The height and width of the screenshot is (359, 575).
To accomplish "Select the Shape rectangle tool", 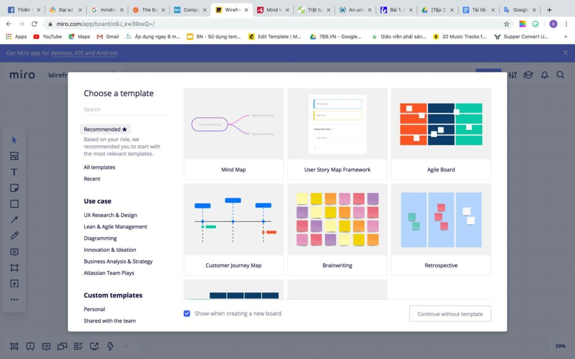I will (x=14, y=204).
